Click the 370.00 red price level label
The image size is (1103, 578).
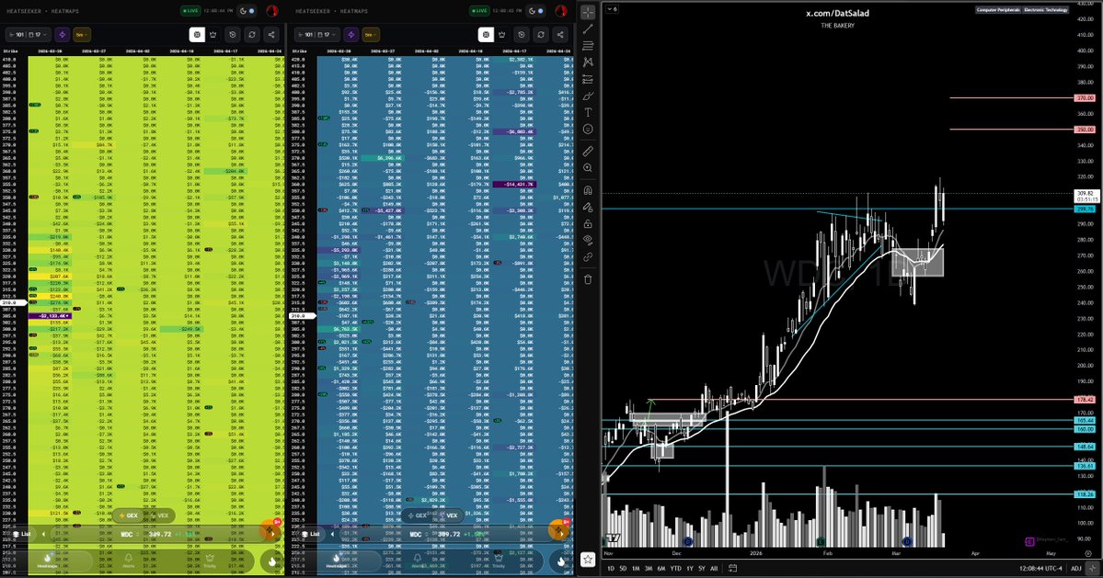pyautogui.click(x=1085, y=98)
